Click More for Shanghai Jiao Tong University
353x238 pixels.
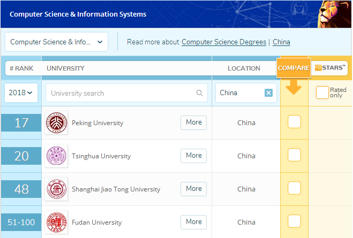pyautogui.click(x=193, y=189)
